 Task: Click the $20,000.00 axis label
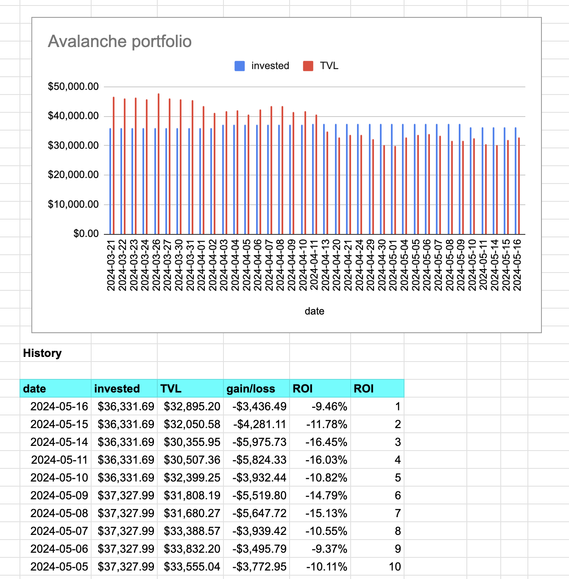(73, 175)
